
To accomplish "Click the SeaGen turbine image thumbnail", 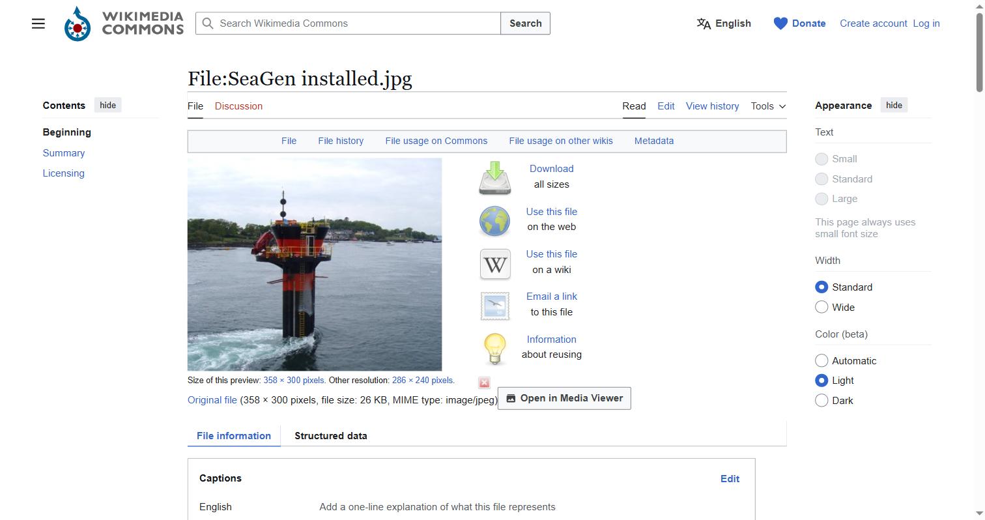I will pyautogui.click(x=315, y=265).
